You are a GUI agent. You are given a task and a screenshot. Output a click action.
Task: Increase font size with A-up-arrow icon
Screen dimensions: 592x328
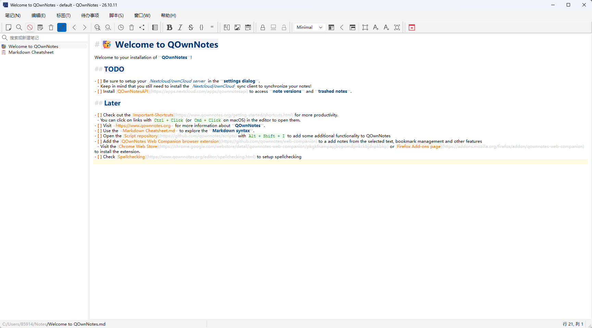[376, 27]
